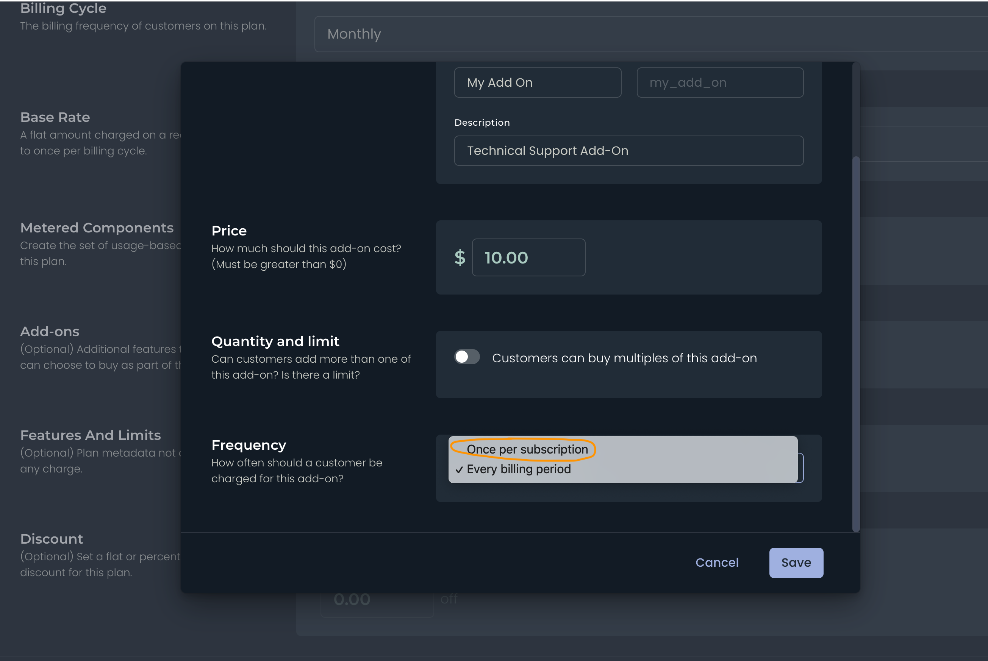The height and width of the screenshot is (661, 988).
Task: Click the checkmark beside Every billing period
Action: pyautogui.click(x=459, y=469)
